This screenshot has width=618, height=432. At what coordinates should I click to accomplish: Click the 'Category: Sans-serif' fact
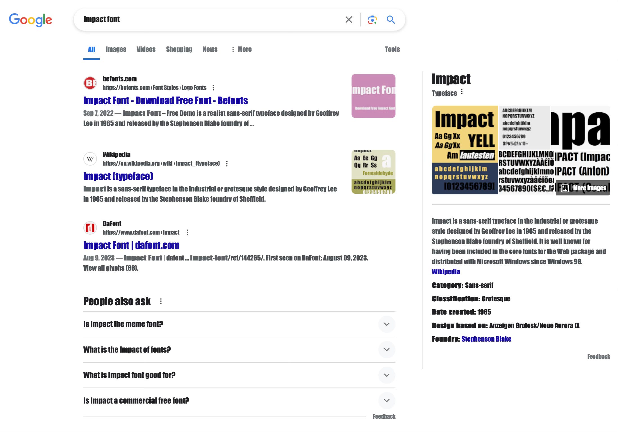463,285
